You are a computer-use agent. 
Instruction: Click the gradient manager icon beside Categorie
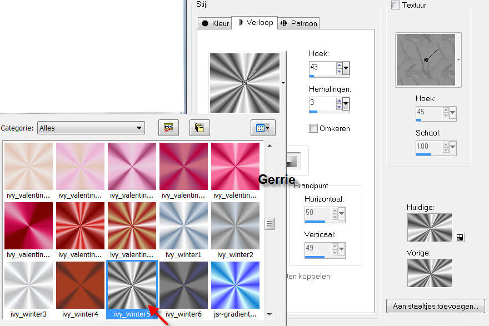(168, 128)
